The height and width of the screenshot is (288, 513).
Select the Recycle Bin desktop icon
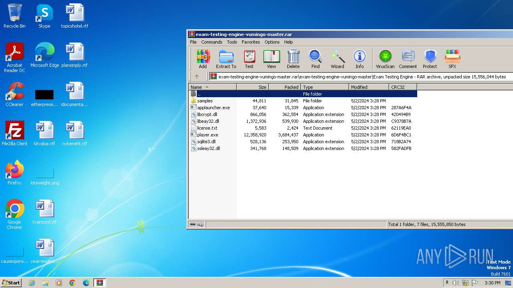coord(14,16)
